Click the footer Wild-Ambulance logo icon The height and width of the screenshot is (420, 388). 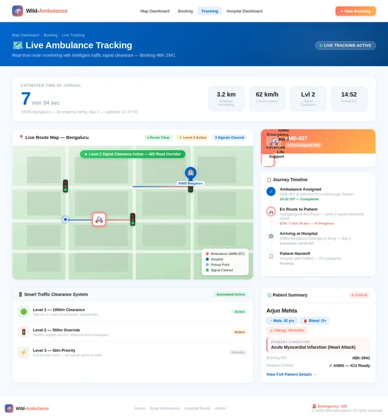point(9,408)
